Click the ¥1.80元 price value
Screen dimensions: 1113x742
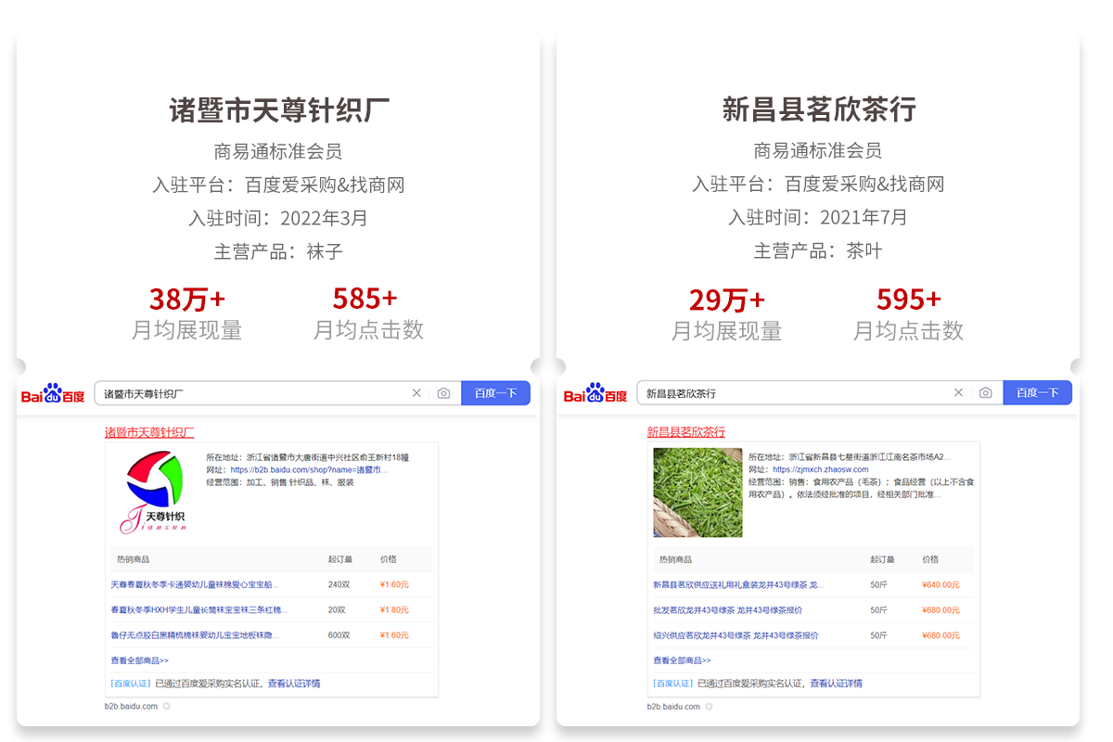pyautogui.click(x=394, y=610)
